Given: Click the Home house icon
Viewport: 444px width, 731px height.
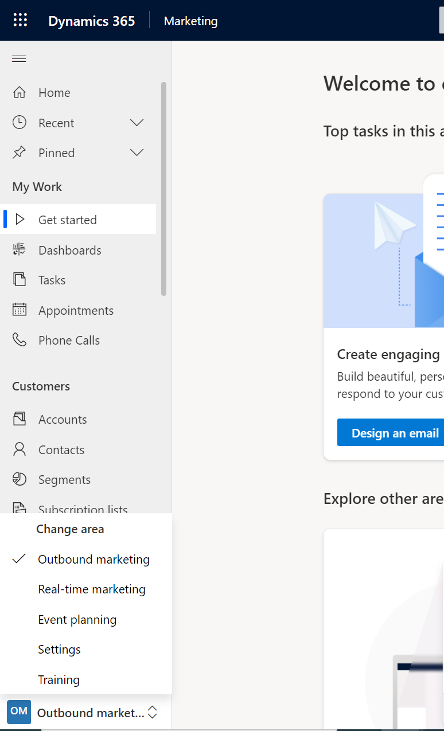Looking at the screenshot, I should 20,92.
